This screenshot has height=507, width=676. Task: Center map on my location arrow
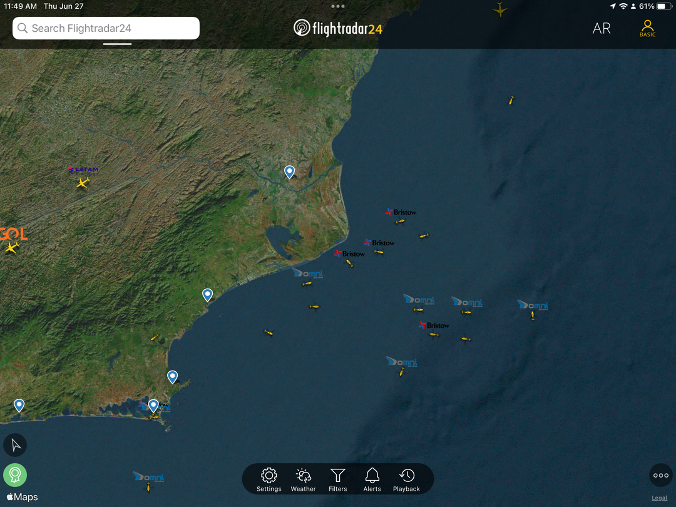point(15,445)
